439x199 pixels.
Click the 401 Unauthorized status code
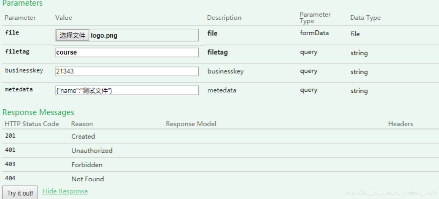click(10, 150)
